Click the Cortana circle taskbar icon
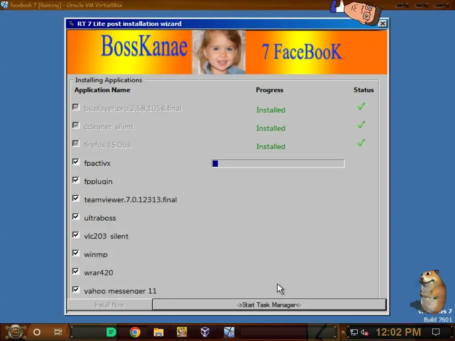Viewport: 455px width, 341px height. [37, 332]
